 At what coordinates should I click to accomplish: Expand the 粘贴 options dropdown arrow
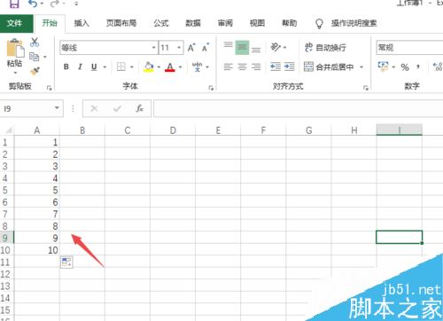[x=15, y=73]
